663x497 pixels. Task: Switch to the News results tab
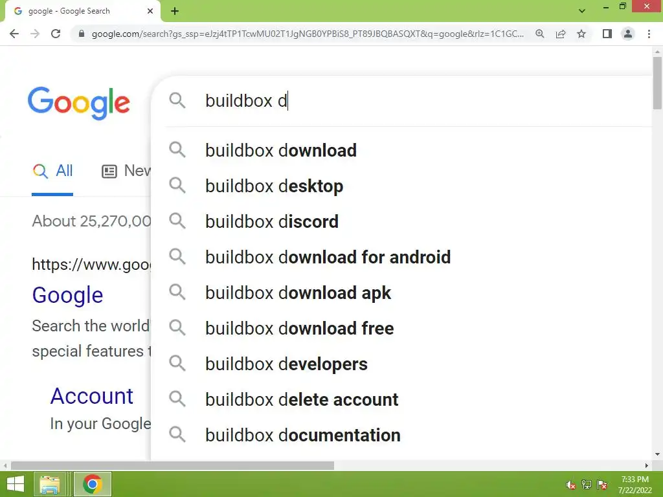pos(126,171)
